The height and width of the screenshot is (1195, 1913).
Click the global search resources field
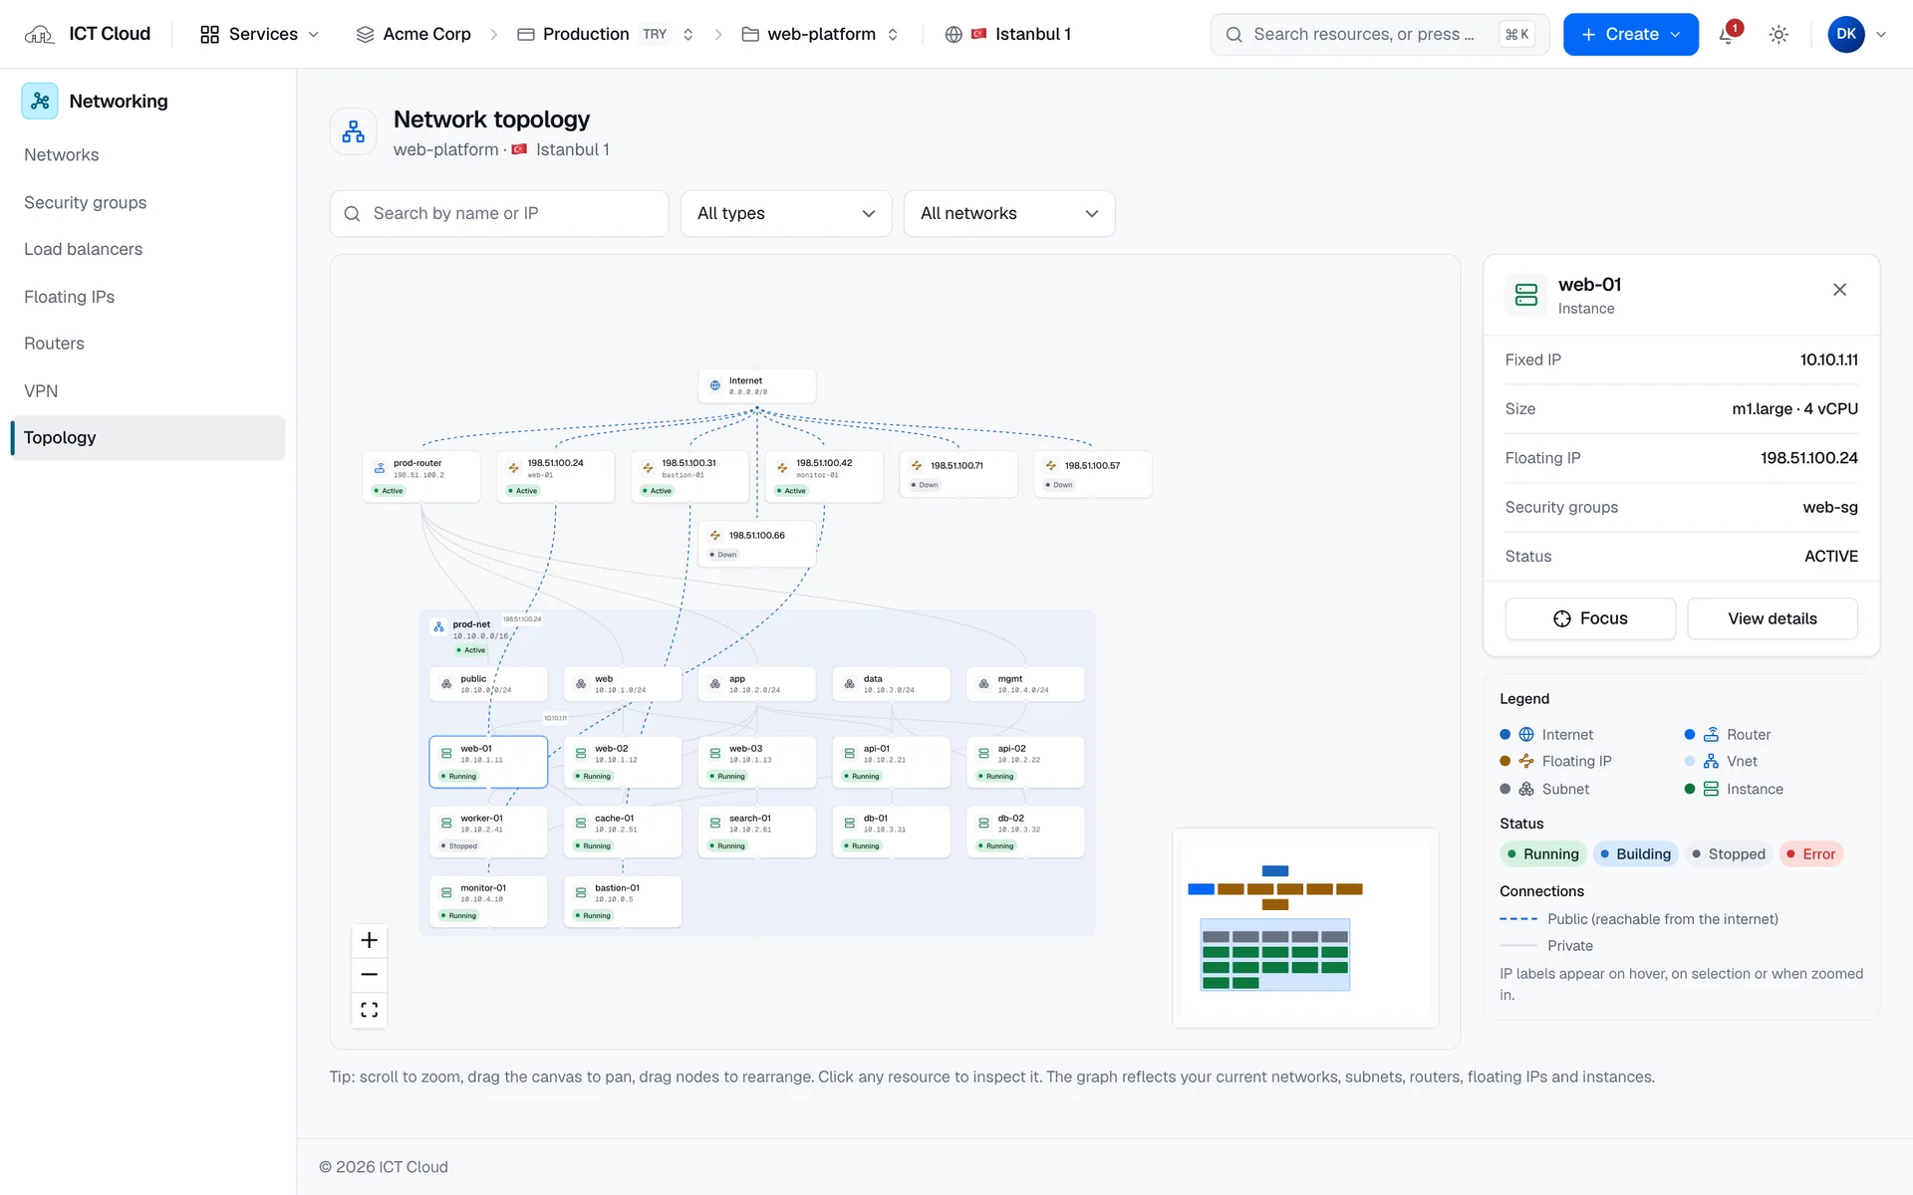click(1380, 34)
